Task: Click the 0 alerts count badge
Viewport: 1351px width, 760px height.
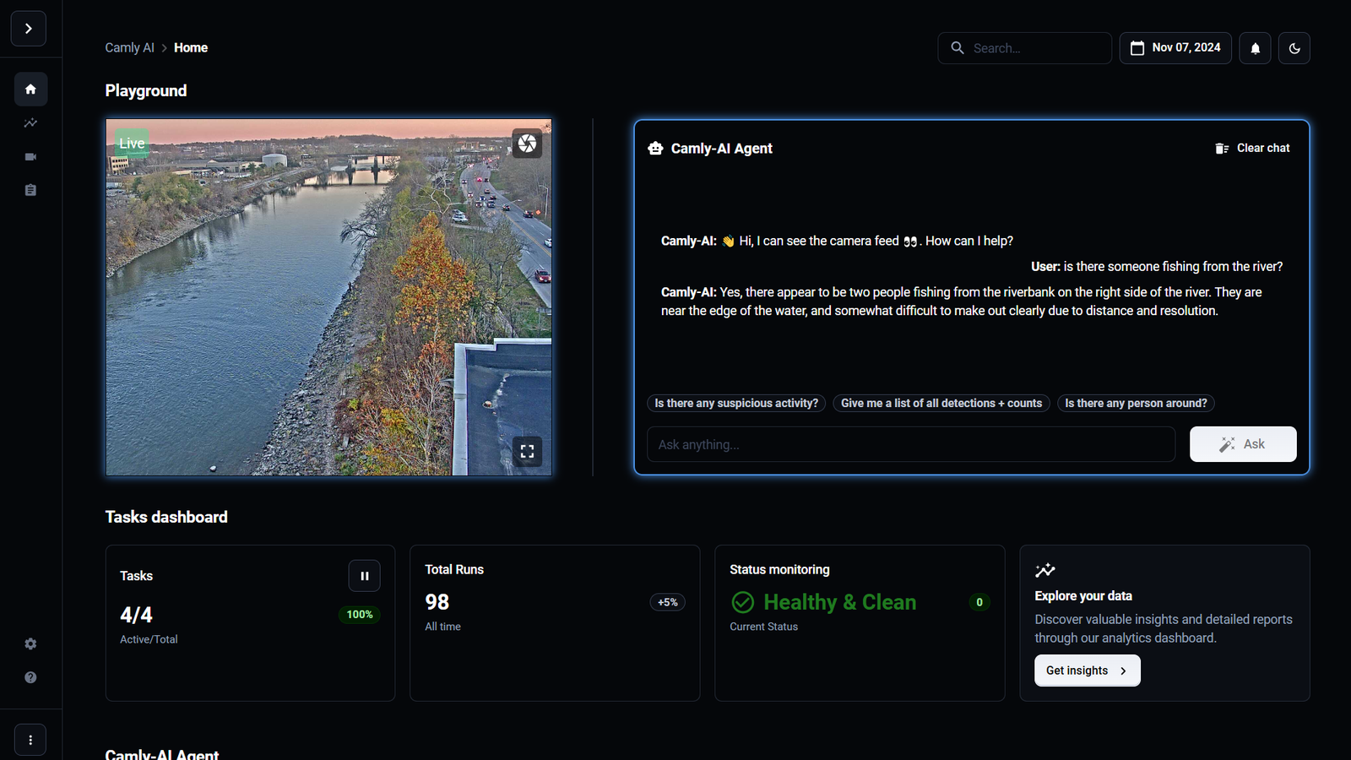Action: click(x=979, y=602)
